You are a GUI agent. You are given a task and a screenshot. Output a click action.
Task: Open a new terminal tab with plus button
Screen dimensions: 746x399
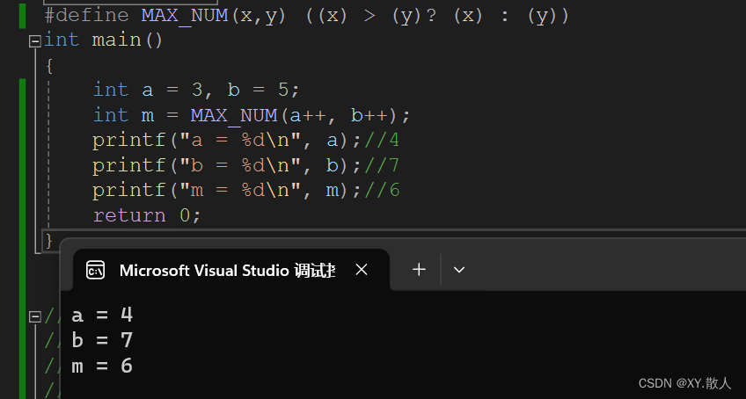click(x=420, y=270)
